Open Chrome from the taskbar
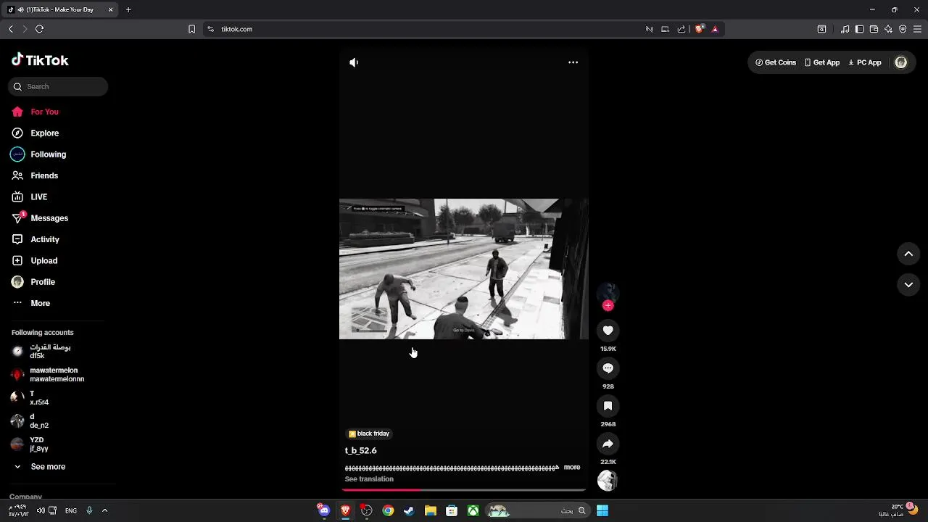Viewport: 928px width, 522px height. (x=388, y=511)
